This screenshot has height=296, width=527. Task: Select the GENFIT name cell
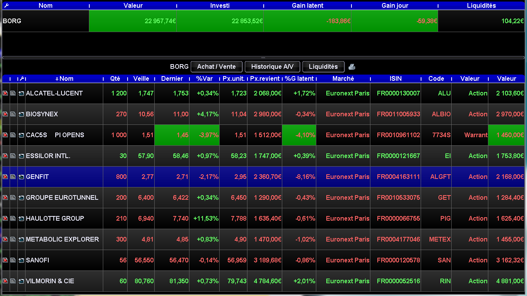pos(64,177)
